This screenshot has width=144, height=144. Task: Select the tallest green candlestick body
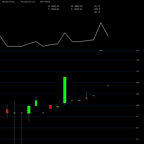pyautogui.click(x=65, y=90)
